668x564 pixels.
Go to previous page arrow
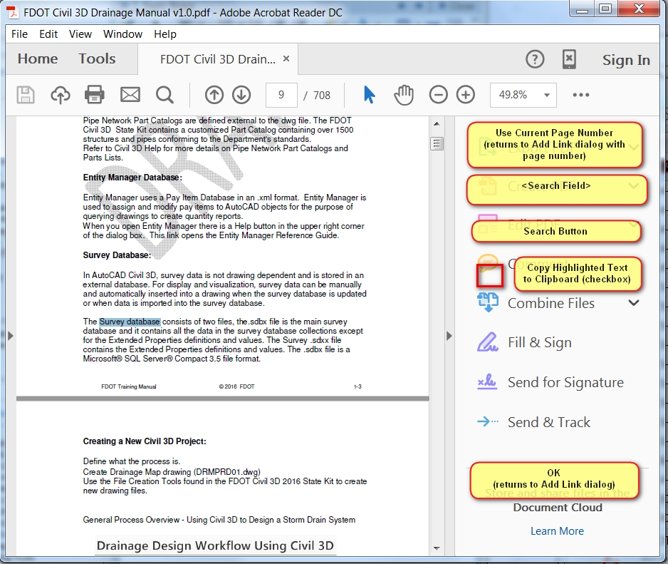[x=214, y=95]
